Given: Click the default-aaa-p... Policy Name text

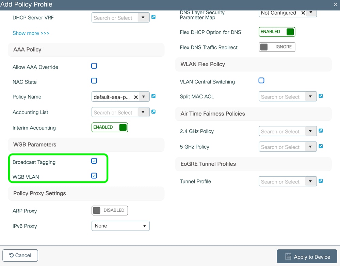Looking at the screenshot, I should point(112,97).
